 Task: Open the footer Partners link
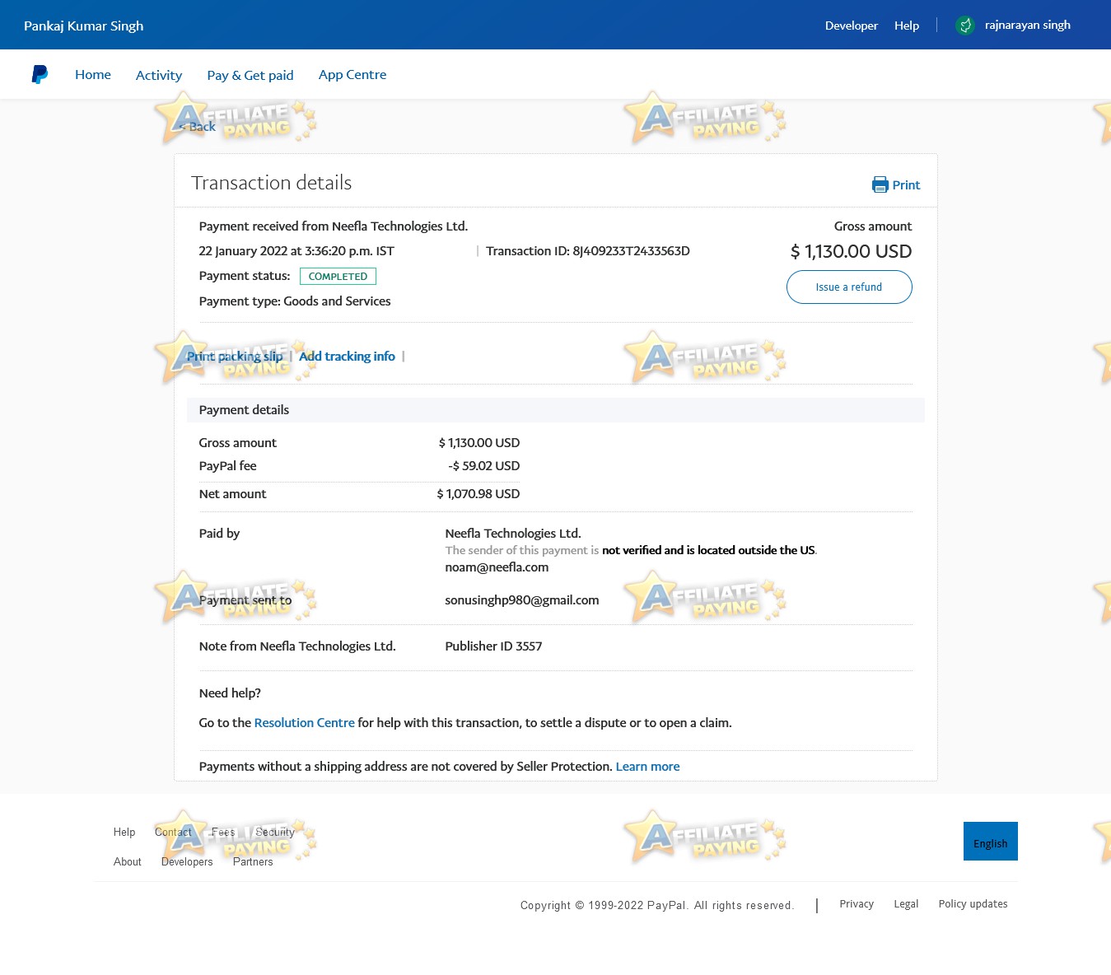click(253, 862)
